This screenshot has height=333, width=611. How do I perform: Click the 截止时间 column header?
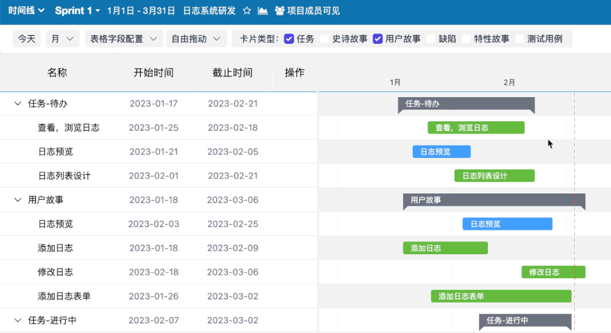(232, 72)
